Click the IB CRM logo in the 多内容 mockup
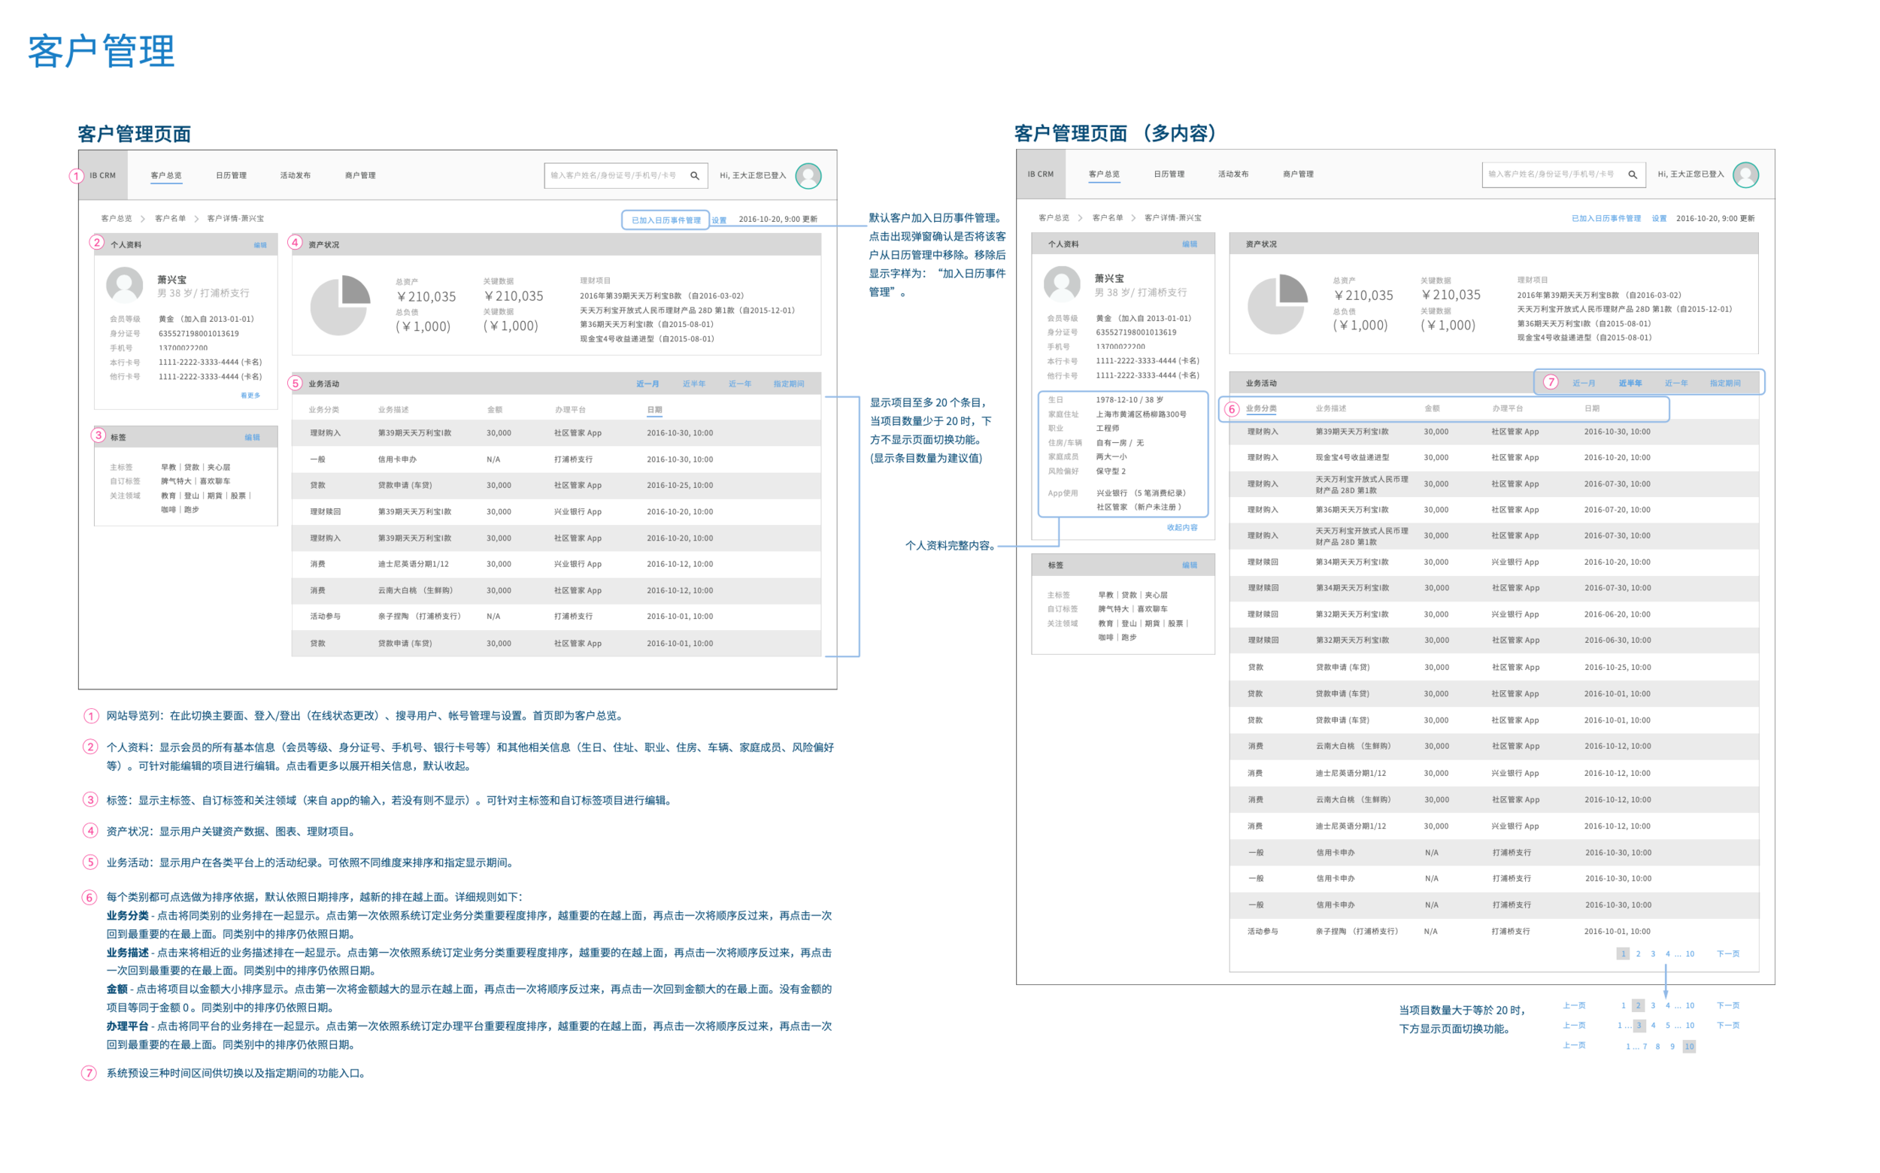The width and height of the screenshot is (1880, 1173). tap(1042, 174)
